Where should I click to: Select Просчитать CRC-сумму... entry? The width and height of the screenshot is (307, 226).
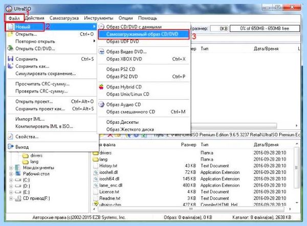tap(52, 84)
